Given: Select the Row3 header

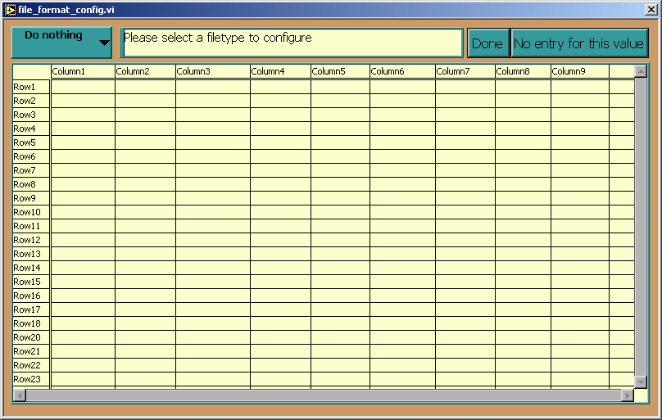Looking at the screenshot, I should 31,115.
